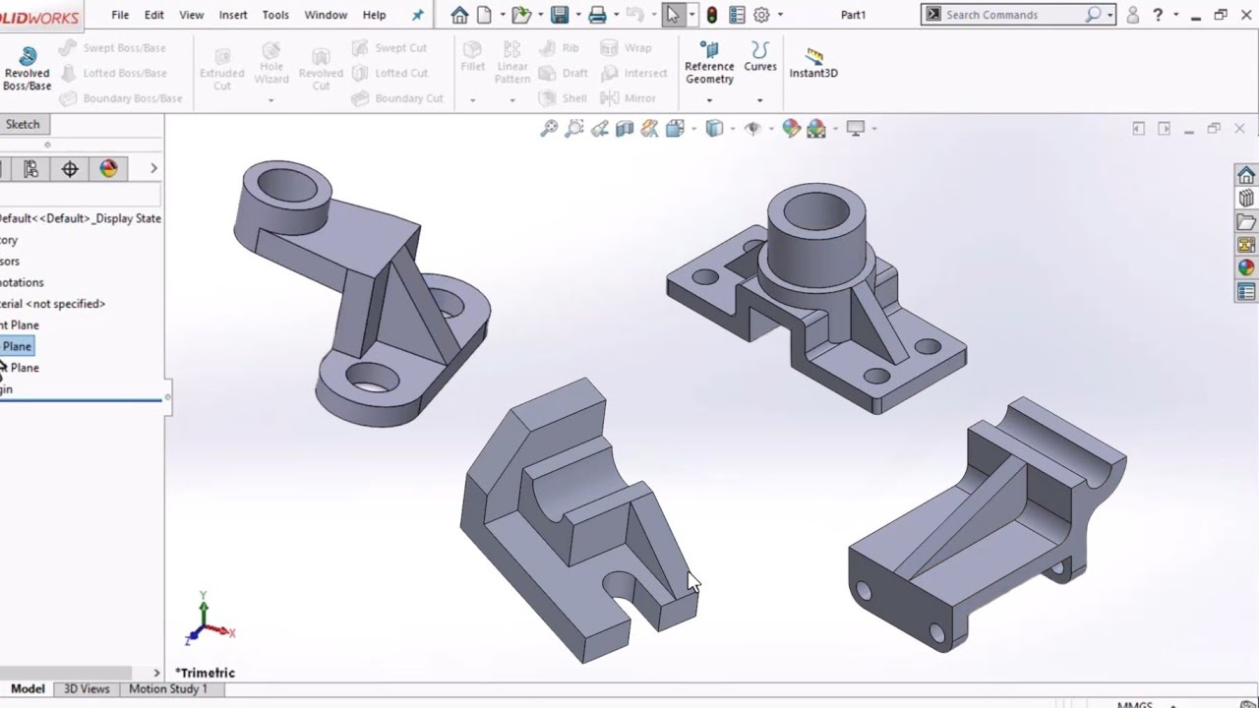Open Hide/Show Items eye icon

point(752,128)
